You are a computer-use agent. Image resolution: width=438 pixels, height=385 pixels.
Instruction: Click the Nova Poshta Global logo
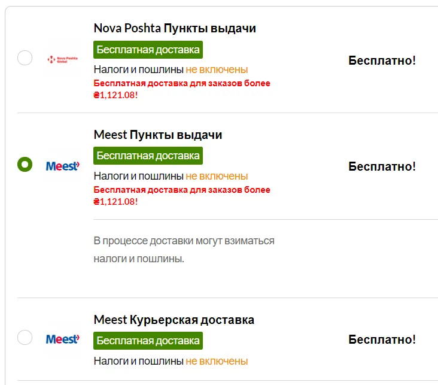click(63, 59)
